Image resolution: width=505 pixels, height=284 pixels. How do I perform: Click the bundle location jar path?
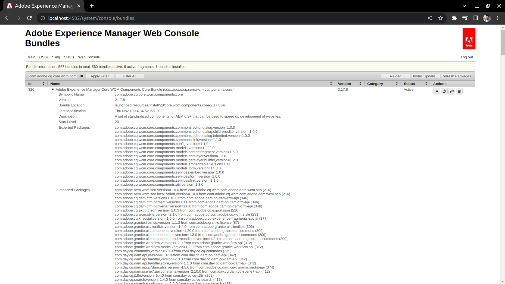click(170, 105)
